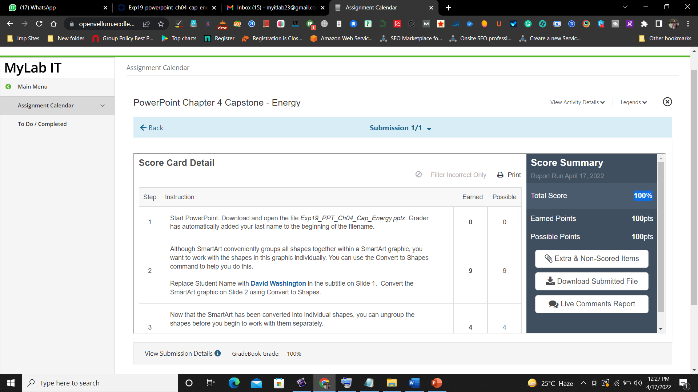Open the tab search dropdown arrow

(x=625, y=7)
